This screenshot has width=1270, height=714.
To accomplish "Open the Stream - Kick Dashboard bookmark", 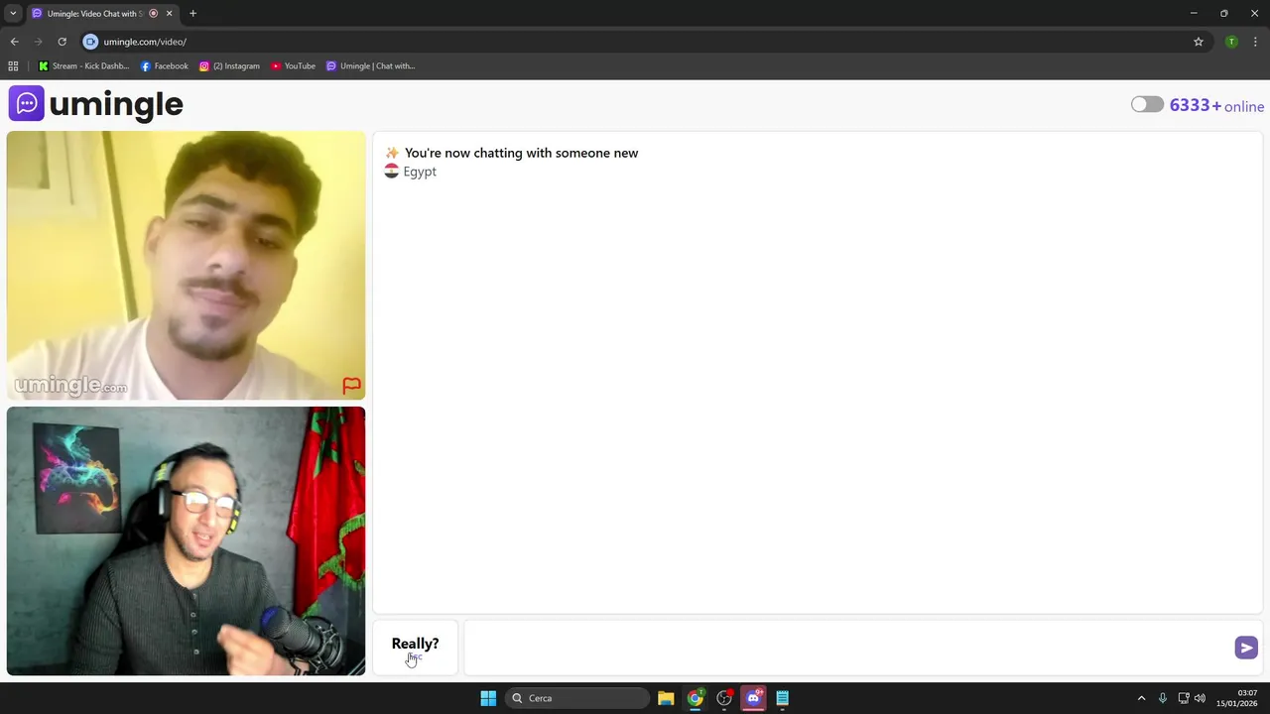I will pyautogui.click(x=83, y=66).
